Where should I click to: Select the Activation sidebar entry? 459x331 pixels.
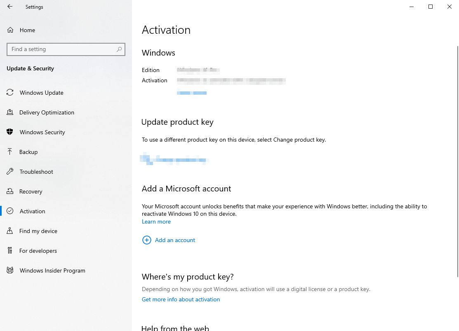(32, 211)
